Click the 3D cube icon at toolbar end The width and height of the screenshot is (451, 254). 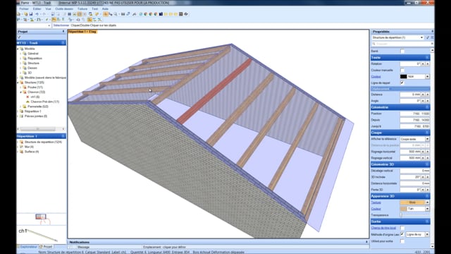pos(186,14)
